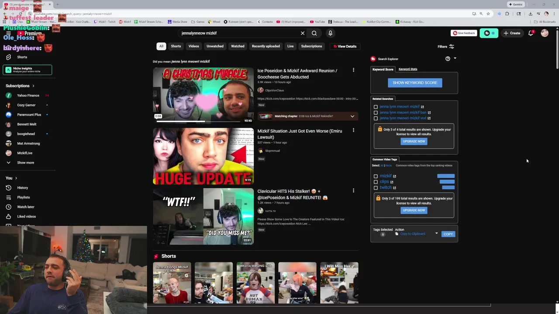Open YATTA TV channel avatar
Image resolution: width=559 pixels, height=314 pixels.
[x=261, y=211]
